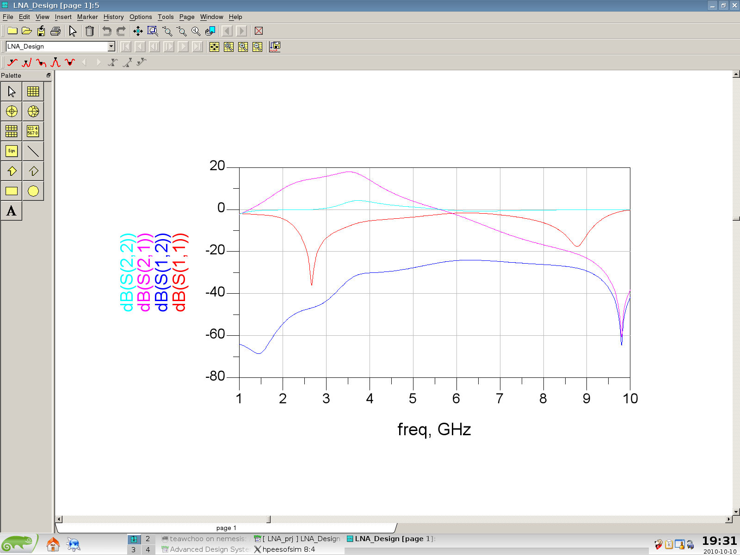Screen dimensions: 740x555
Task: Open the Marker menu
Action: 87,17
